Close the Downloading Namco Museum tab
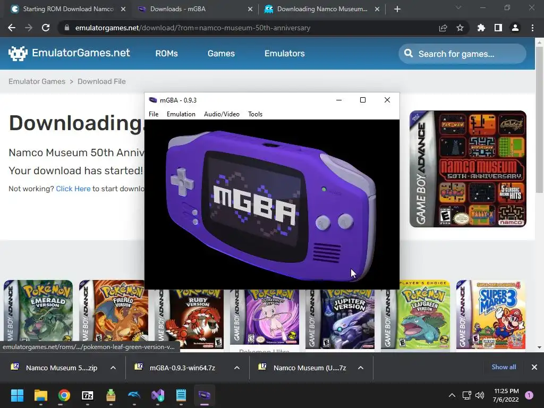This screenshot has width=544, height=408. tap(377, 10)
